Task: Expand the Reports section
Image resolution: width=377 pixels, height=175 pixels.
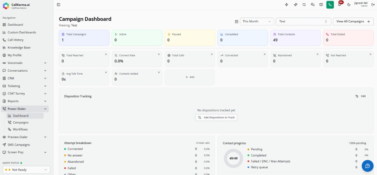Action: 25,101
